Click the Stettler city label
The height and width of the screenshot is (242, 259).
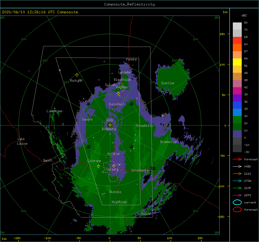(168, 83)
